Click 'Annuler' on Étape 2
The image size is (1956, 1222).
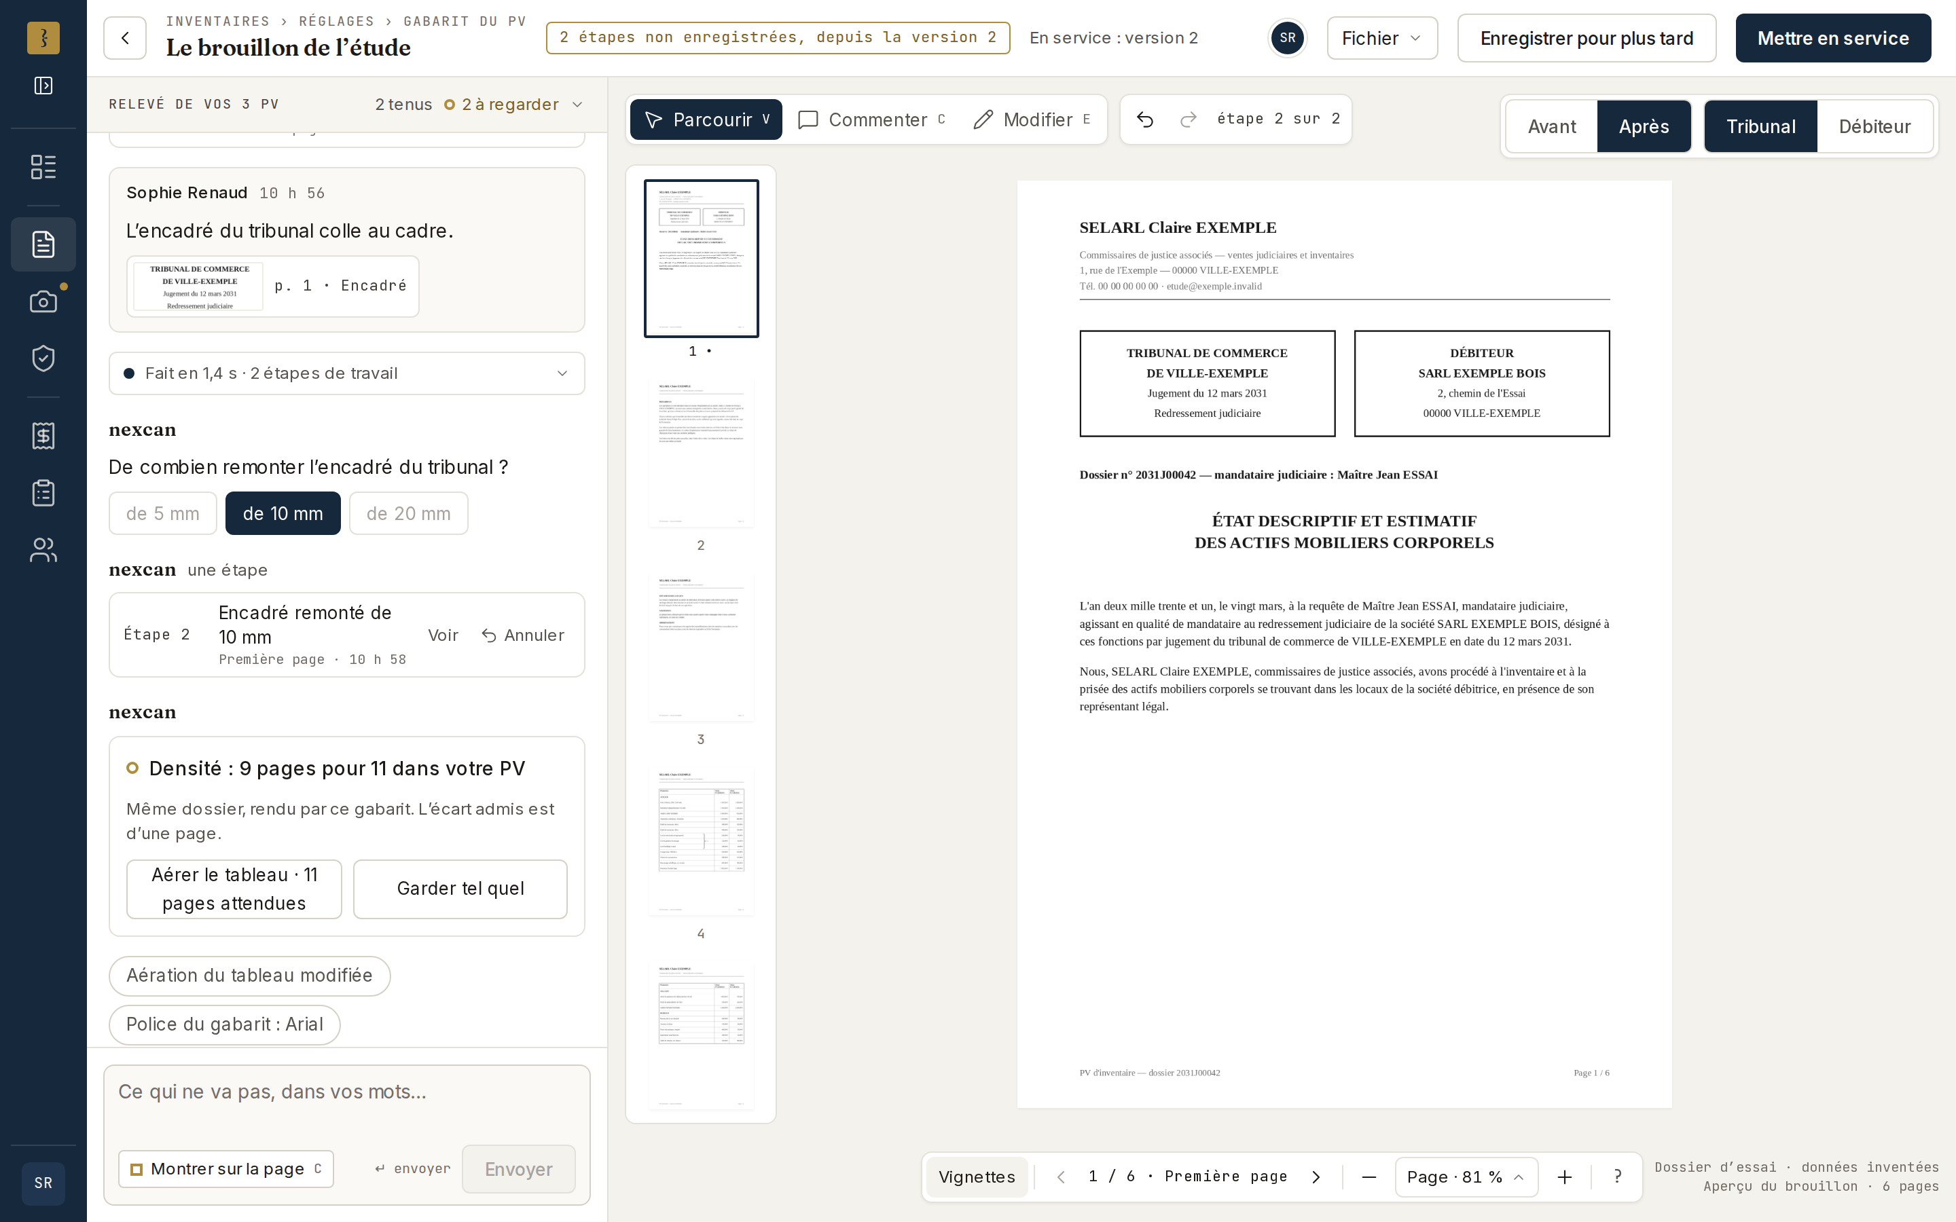(x=523, y=635)
